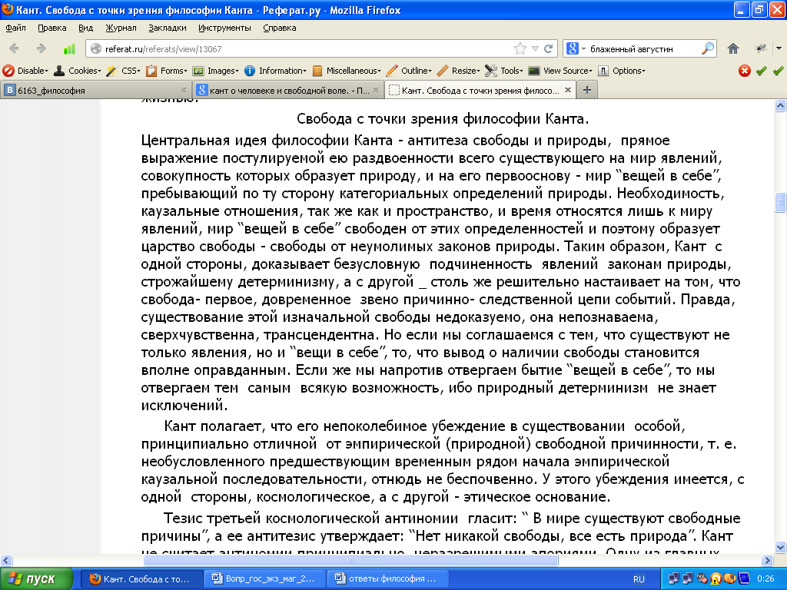
Task: Open the Outline toolbar menu
Action: click(x=409, y=71)
